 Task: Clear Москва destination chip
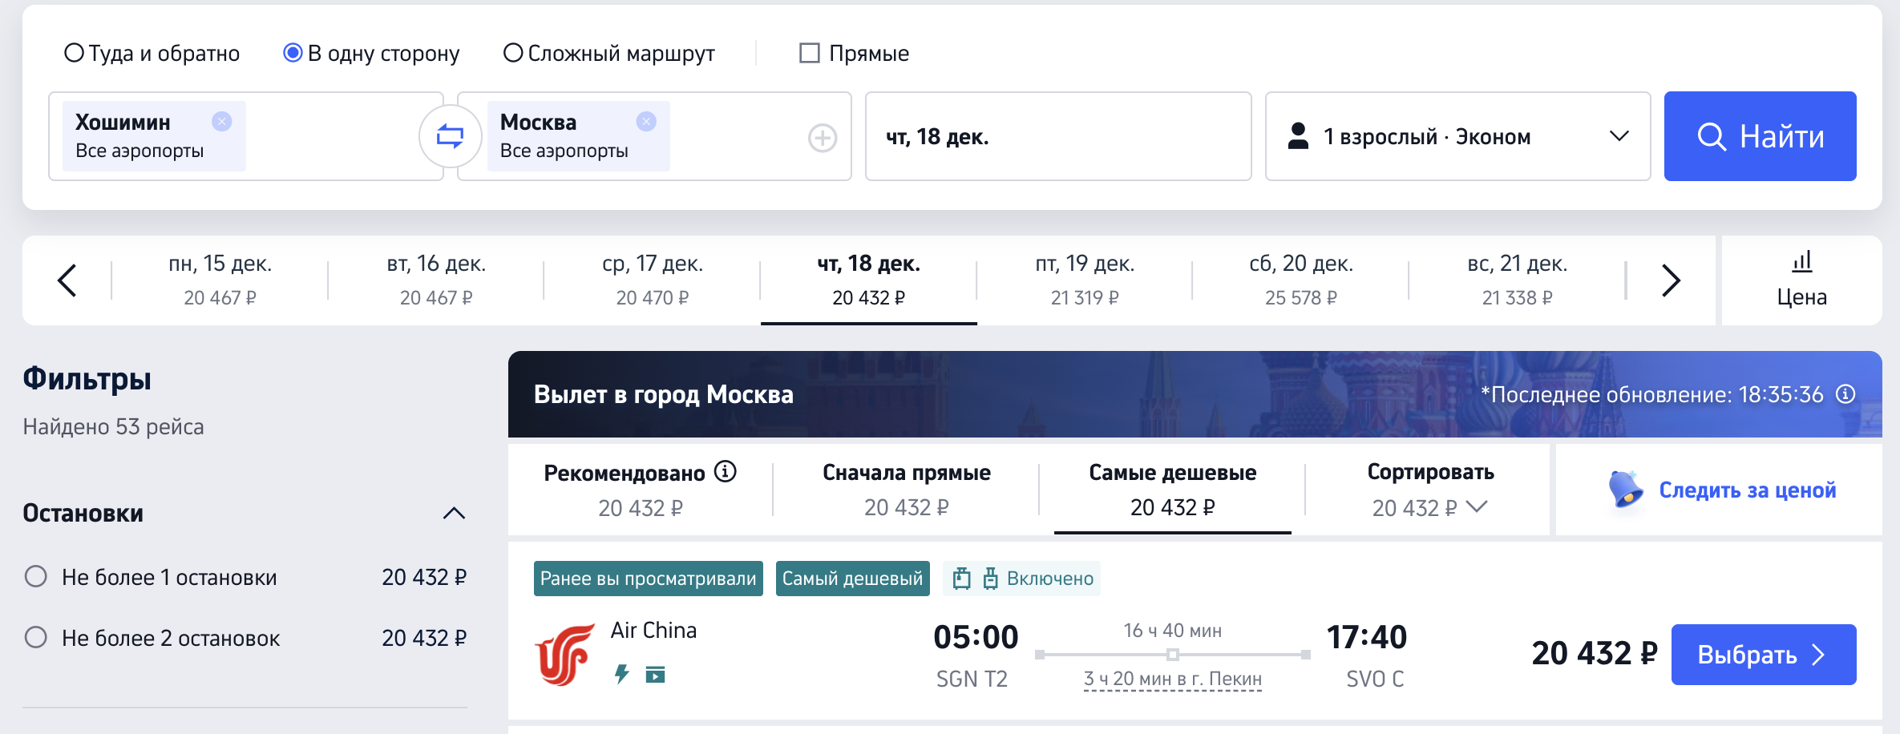(646, 121)
